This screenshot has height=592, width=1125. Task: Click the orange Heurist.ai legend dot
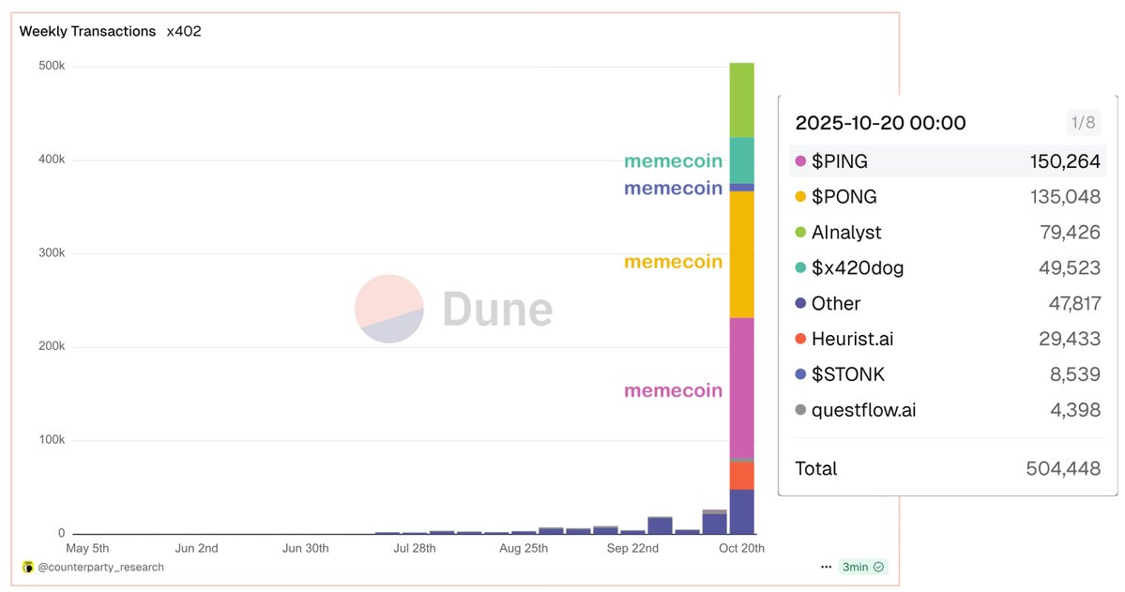(x=800, y=340)
